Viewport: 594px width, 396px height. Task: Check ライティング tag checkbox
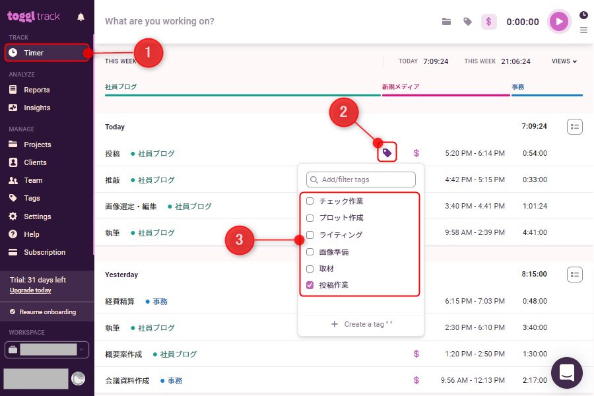coord(310,235)
